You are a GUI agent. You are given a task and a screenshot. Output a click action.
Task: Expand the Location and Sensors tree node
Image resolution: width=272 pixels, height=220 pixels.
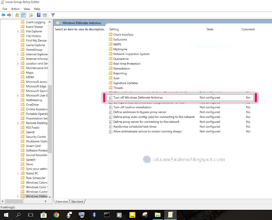(x=18, y=64)
